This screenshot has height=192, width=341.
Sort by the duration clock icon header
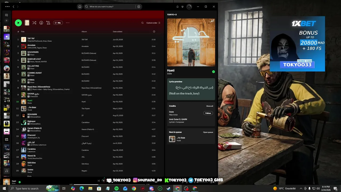(x=154, y=31)
